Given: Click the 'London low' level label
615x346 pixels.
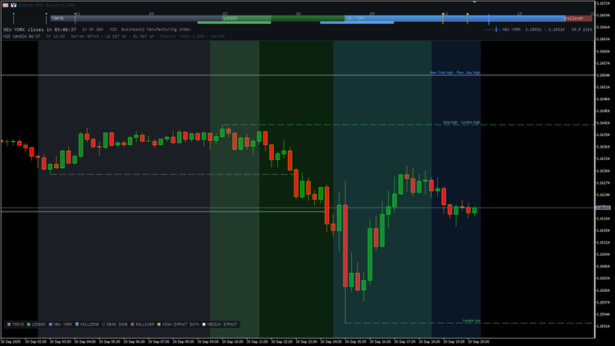Looking at the screenshot, I should 471,321.
